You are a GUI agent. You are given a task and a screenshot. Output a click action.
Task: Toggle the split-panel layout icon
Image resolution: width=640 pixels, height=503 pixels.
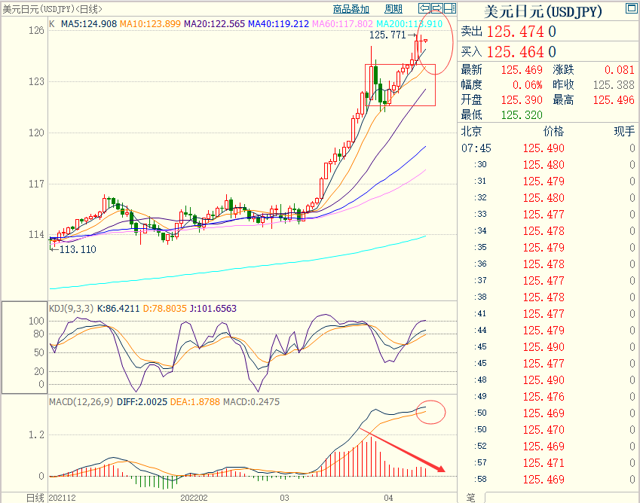point(450,8)
